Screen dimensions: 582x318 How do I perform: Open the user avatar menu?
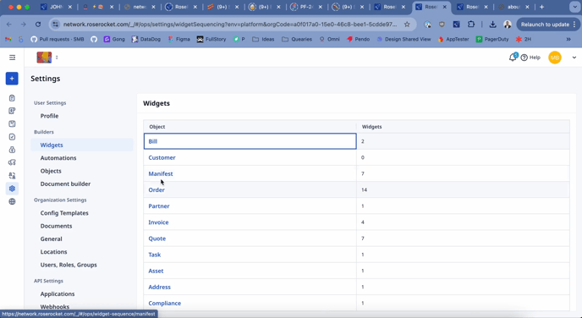point(555,58)
